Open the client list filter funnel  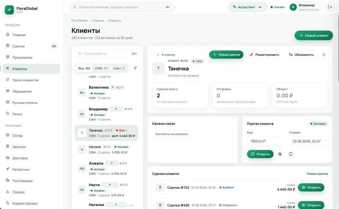[135, 68]
